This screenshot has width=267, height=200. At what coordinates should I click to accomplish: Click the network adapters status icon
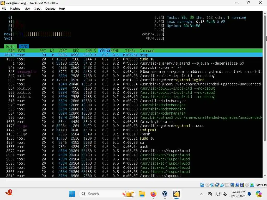217,185
